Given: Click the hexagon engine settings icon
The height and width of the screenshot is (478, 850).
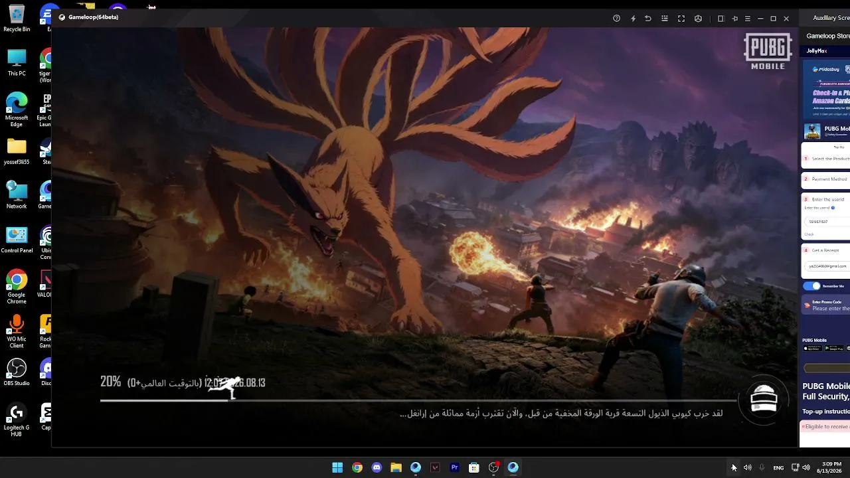Looking at the screenshot, I should tap(698, 19).
